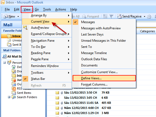Click the Sent Items icon in Favorites
This screenshot has width=156, height=117.
pos(9,45)
